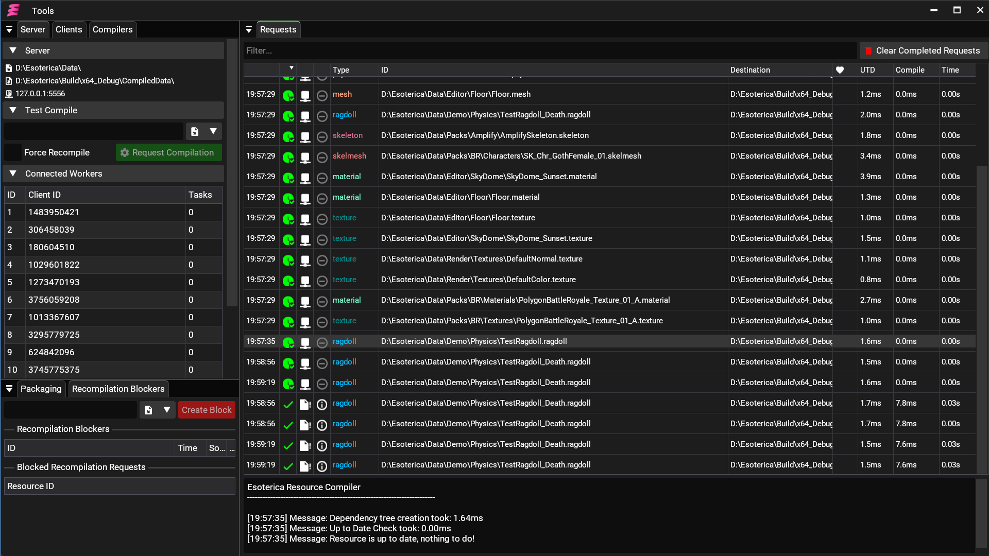Viewport: 989px width, 556px height.
Task: Click the file warning icon in the 19:58:56 0.03s ragdoll row
Action: click(305, 404)
